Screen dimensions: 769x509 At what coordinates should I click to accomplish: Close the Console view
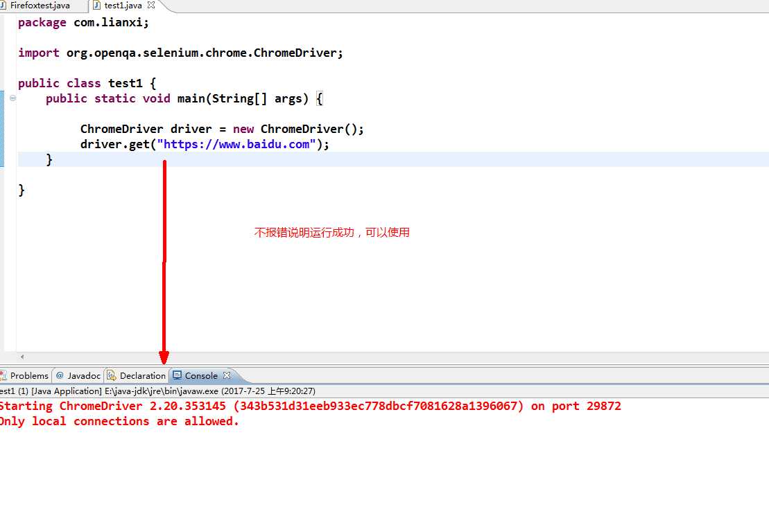[x=227, y=375]
